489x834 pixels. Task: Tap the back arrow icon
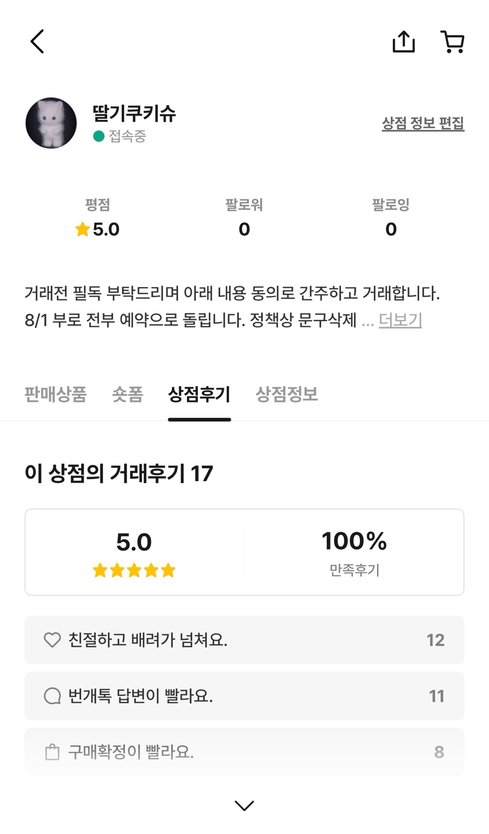[x=37, y=42]
